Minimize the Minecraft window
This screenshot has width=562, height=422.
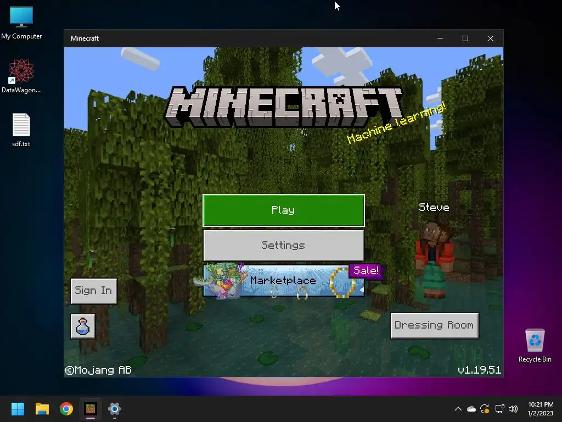pyautogui.click(x=440, y=38)
